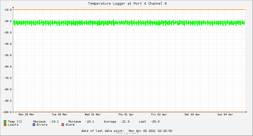
Task: Click the -40.0 y-axis label
Action: [7, 44]
